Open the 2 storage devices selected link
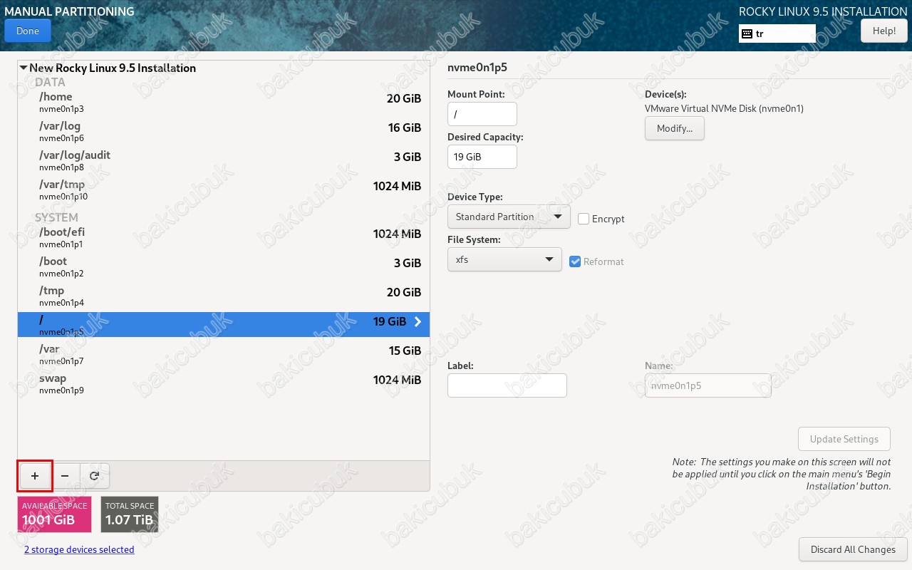 [x=79, y=549]
